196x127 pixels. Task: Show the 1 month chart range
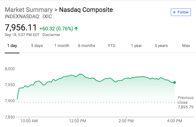click(x=62, y=46)
